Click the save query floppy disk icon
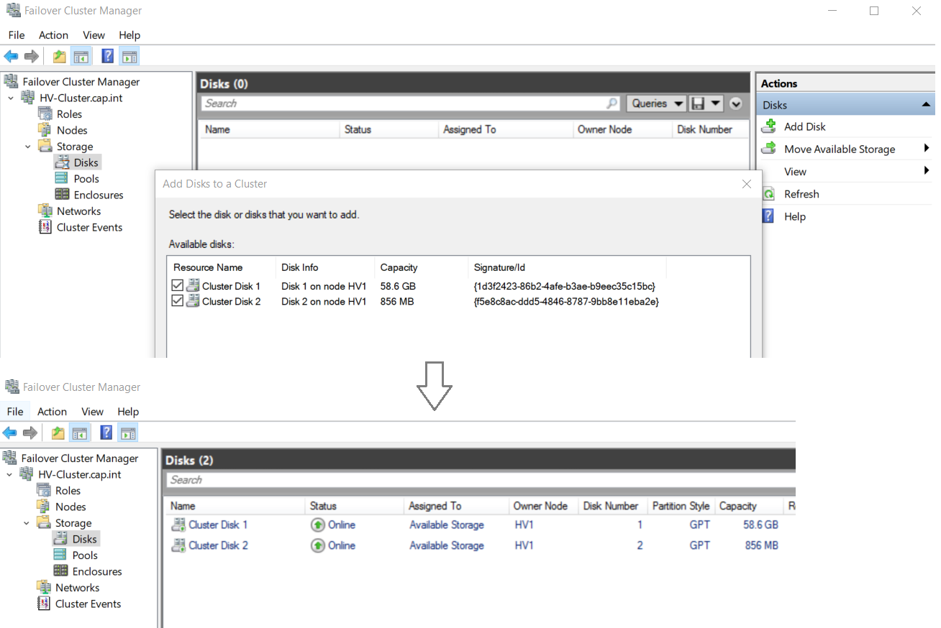Viewport: 941px width, 628px height. coord(697,103)
